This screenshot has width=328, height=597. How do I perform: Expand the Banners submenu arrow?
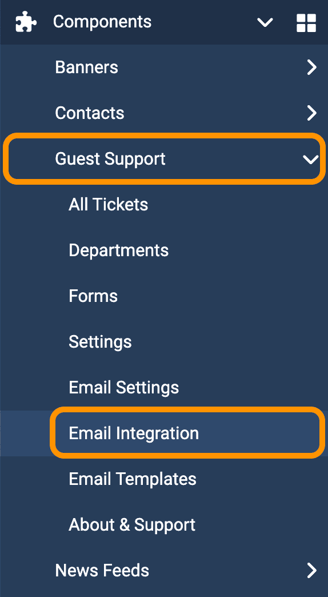tap(312, 68)
